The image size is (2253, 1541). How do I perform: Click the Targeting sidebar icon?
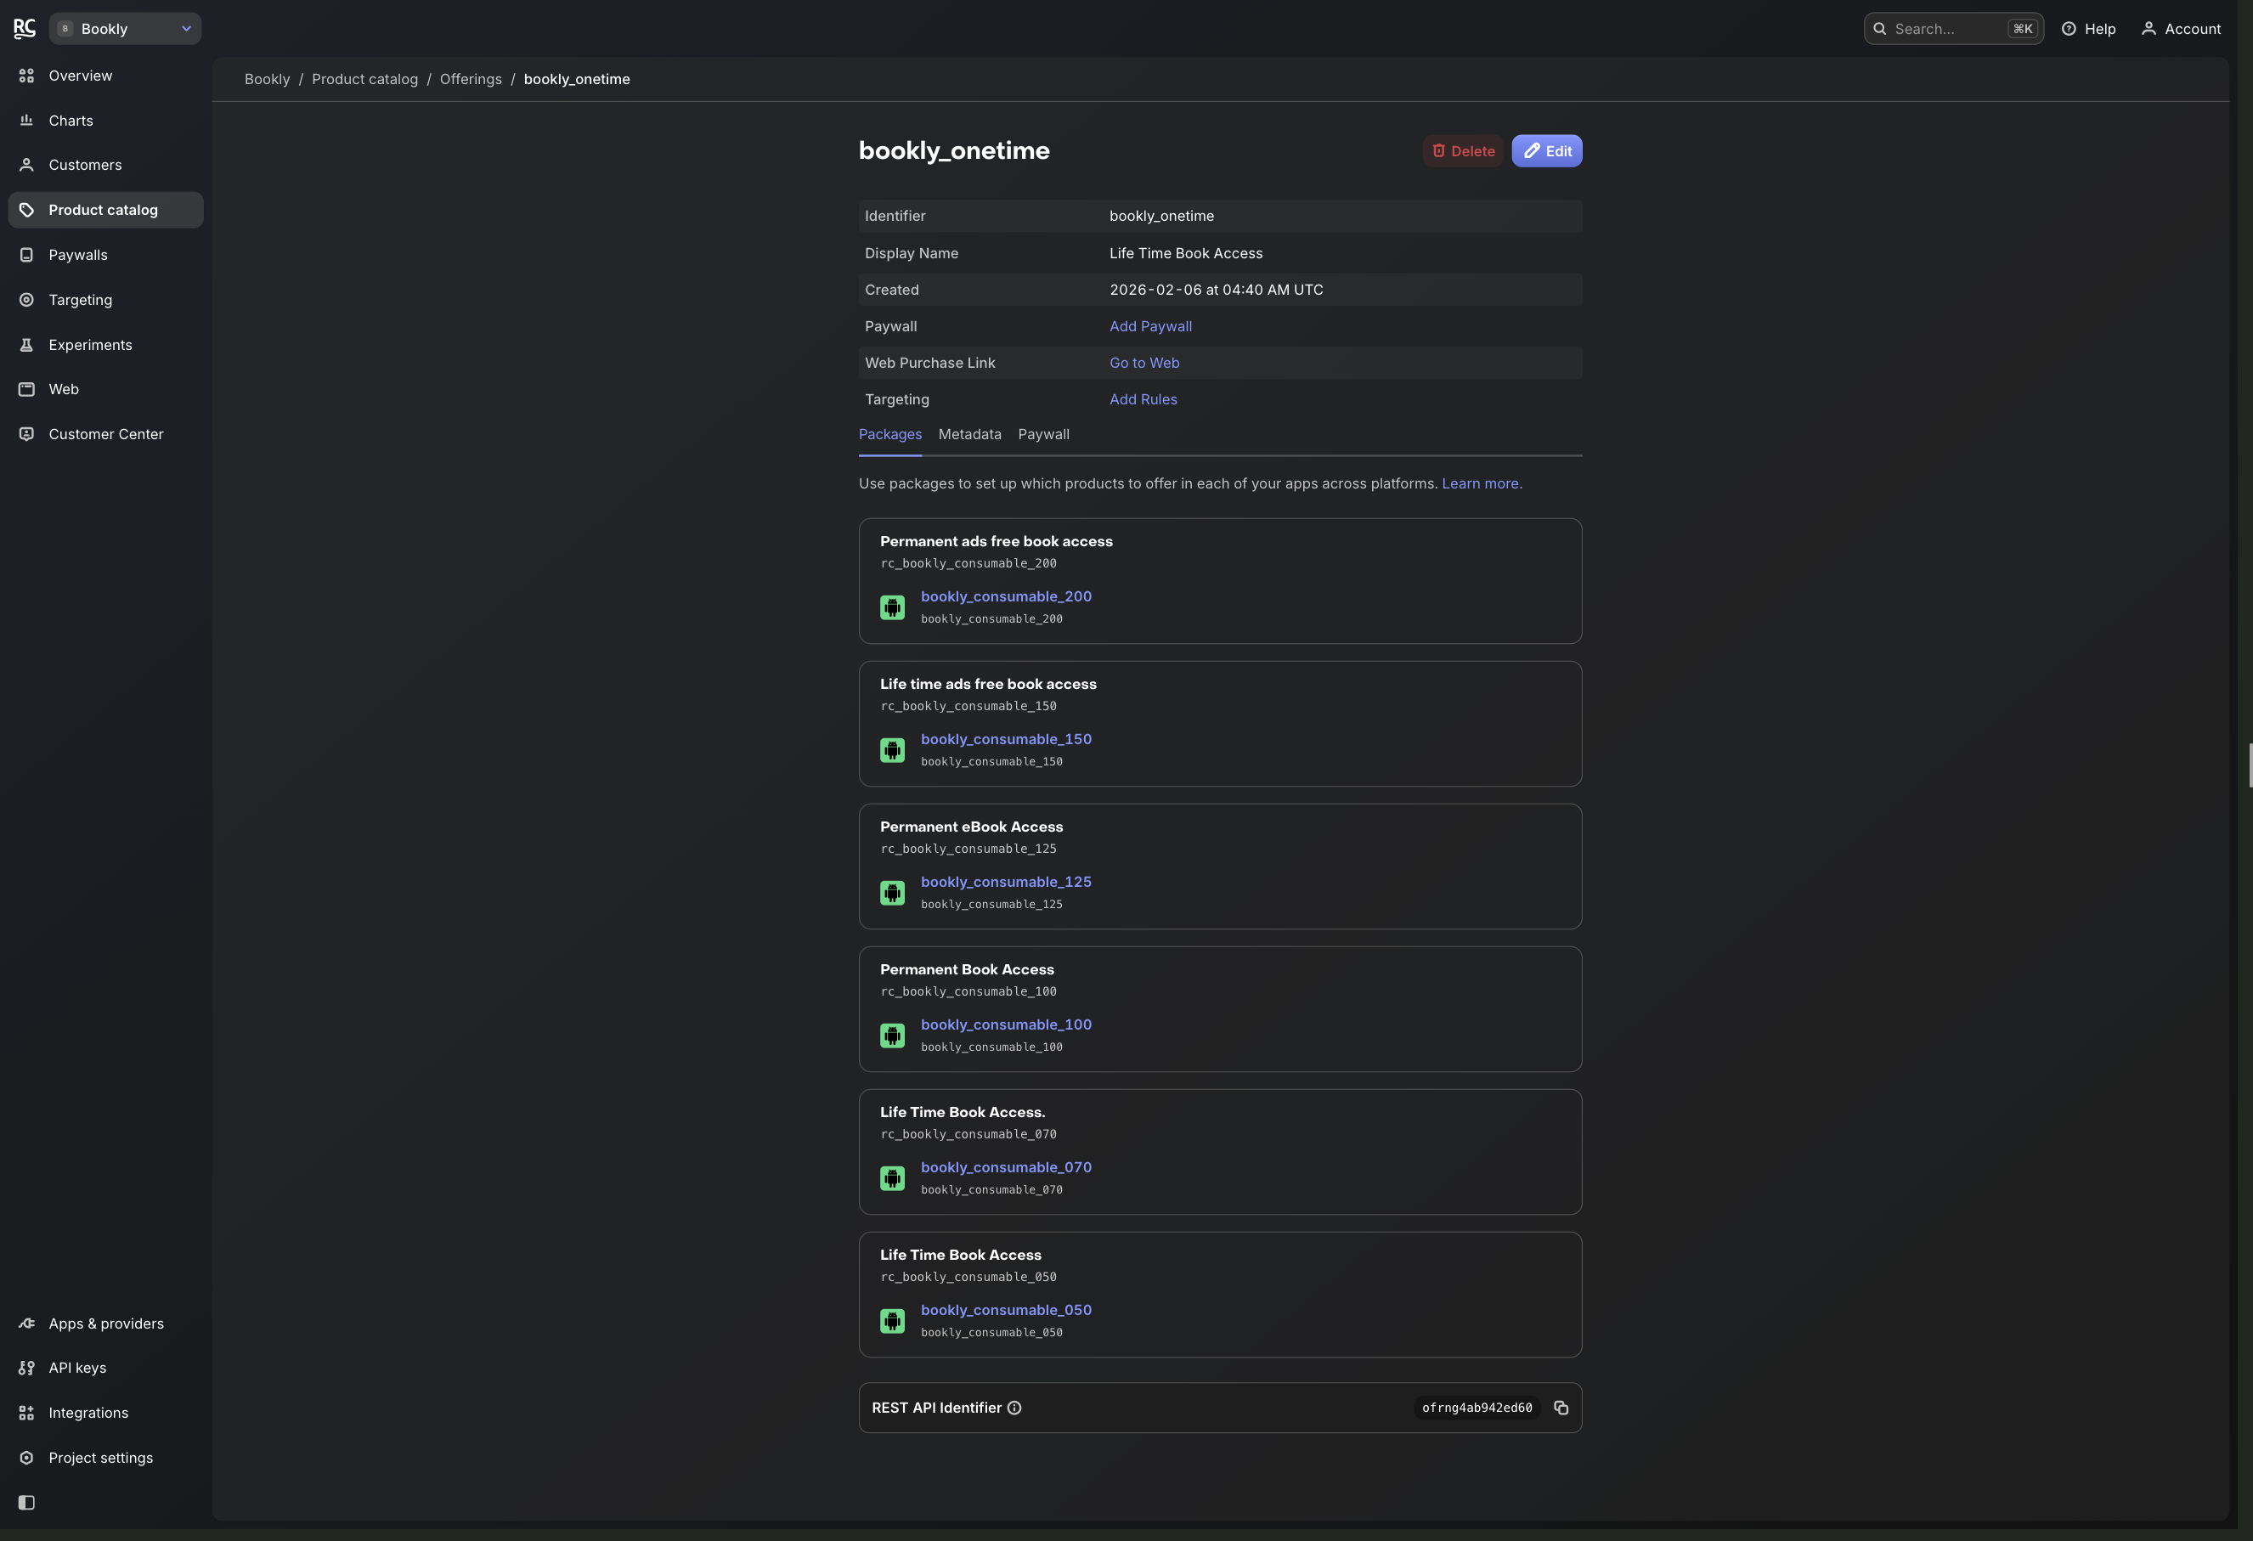(x=26, y=300)
